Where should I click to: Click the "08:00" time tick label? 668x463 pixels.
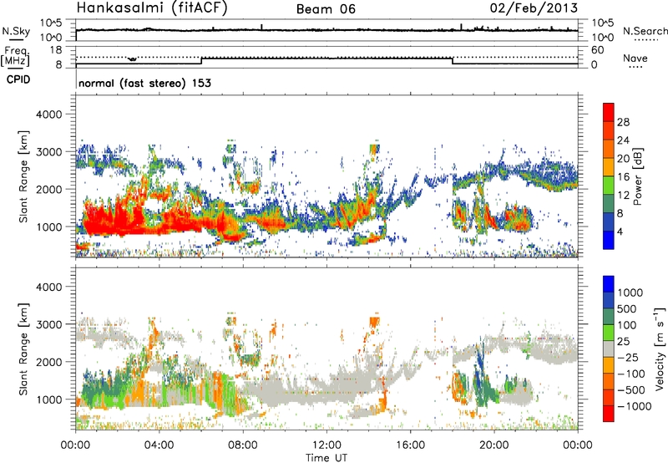pyautogui.click(x=243, y=445)
